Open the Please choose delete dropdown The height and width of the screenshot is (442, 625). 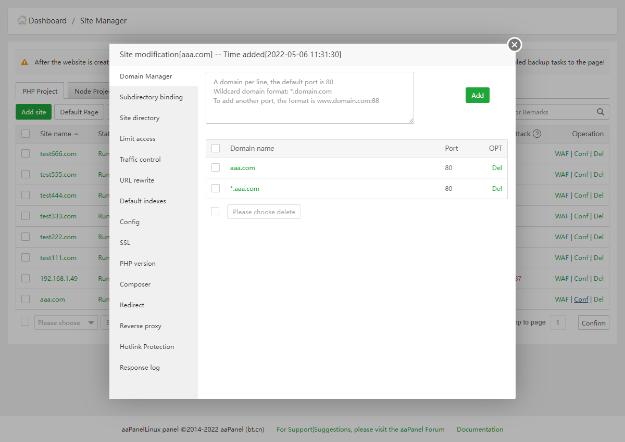pos(264,212)
